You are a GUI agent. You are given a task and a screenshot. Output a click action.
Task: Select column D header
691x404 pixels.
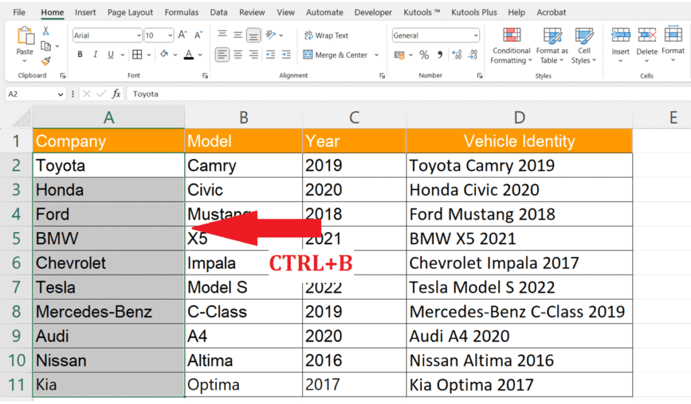[x=519, y=117]
